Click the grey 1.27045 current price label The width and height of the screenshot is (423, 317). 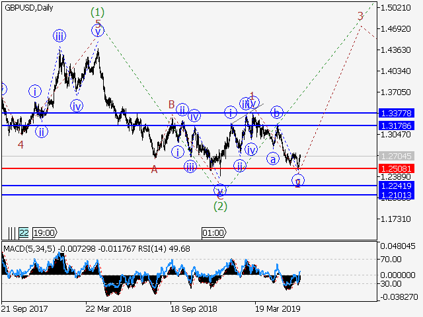pos(397,156)
